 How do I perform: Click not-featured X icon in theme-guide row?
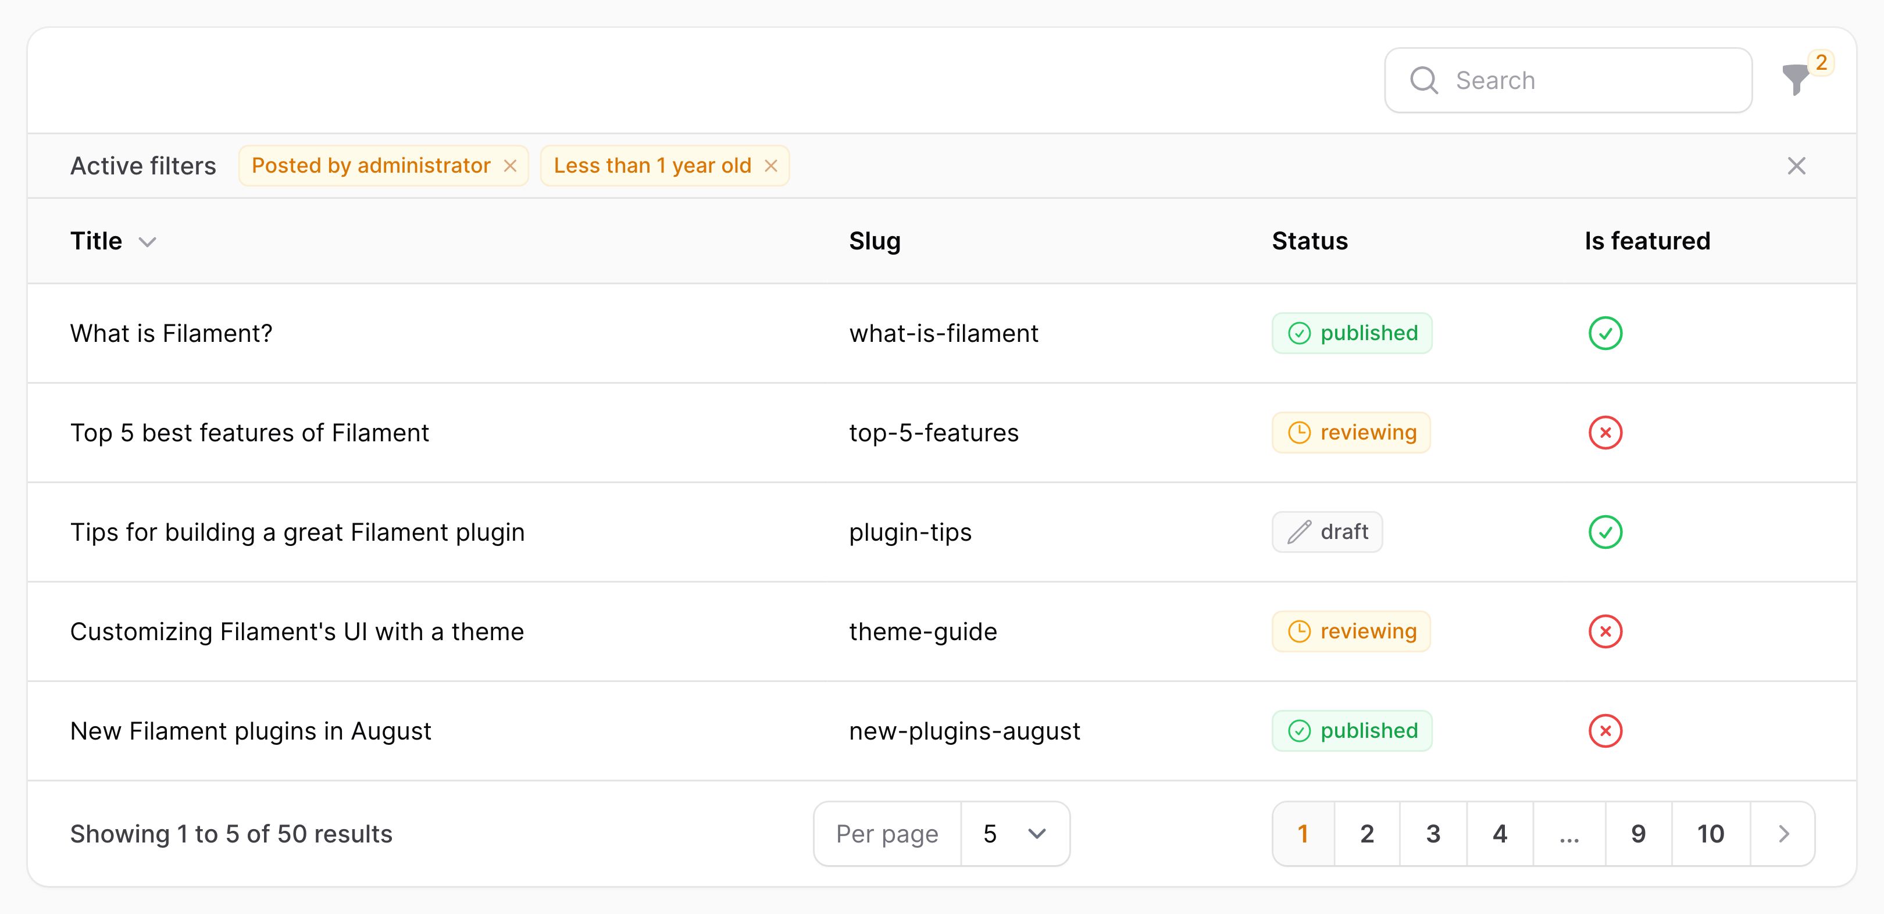[x=1605, y=632]
